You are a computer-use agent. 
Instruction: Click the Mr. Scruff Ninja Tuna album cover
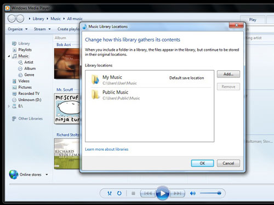pos(67,109)
